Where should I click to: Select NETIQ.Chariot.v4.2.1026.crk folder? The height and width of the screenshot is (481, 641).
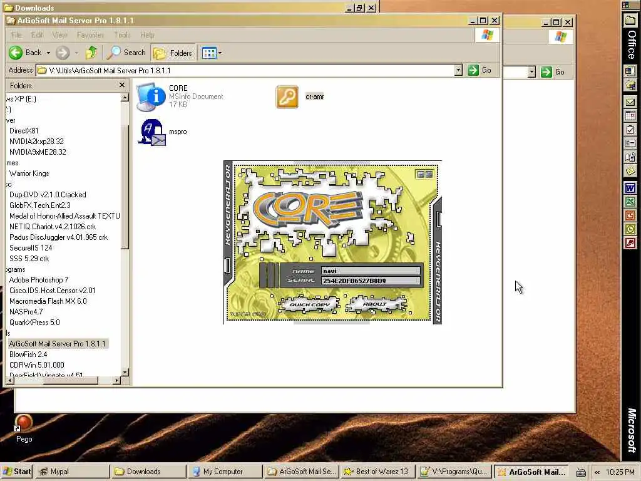coord(53,227)
